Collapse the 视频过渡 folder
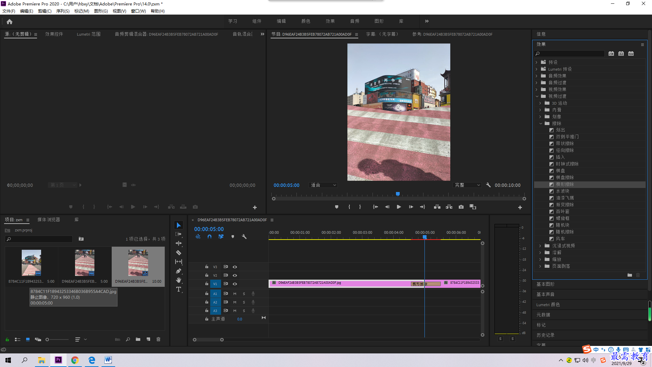 [537, 96]
